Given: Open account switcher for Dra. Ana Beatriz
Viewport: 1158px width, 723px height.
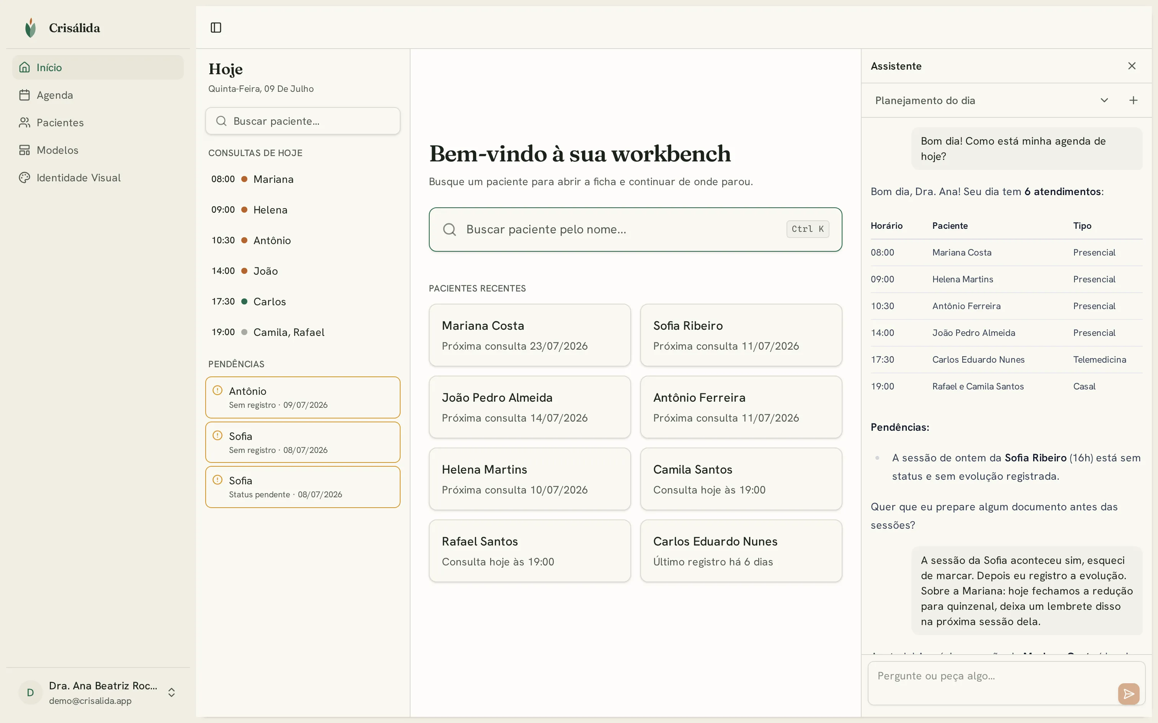Looking at the screenshot, I should (x=171, y=692).
